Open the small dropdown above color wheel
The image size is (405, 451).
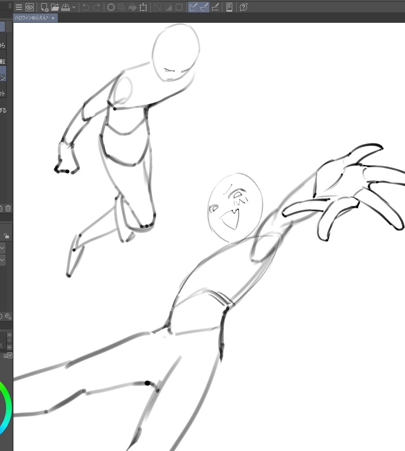[x=10, y=355]
